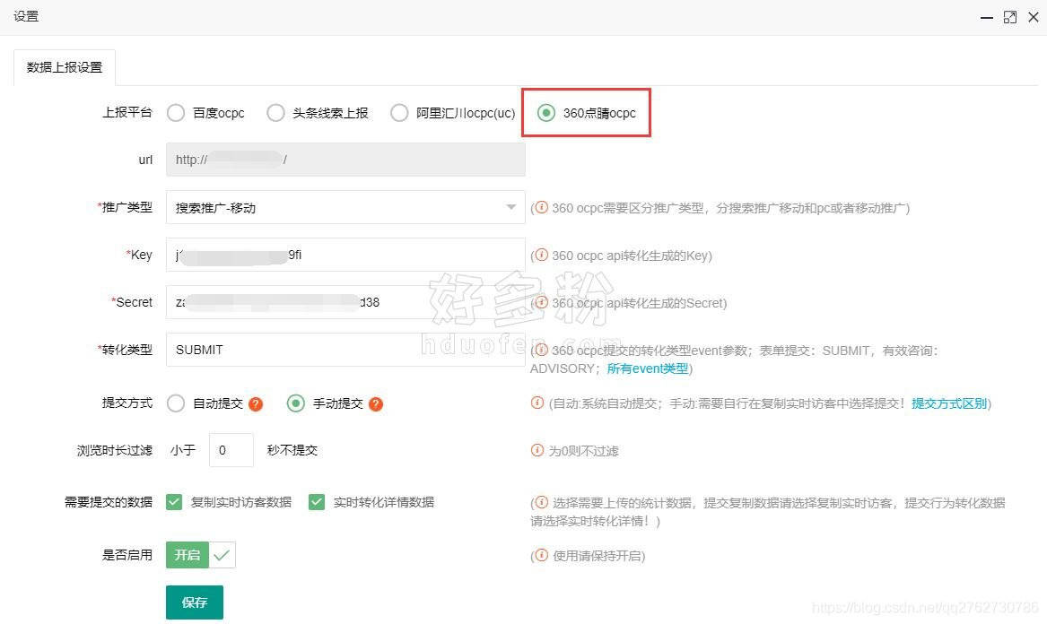Click info icon beside 推广类型 hint

pos(541,208)
